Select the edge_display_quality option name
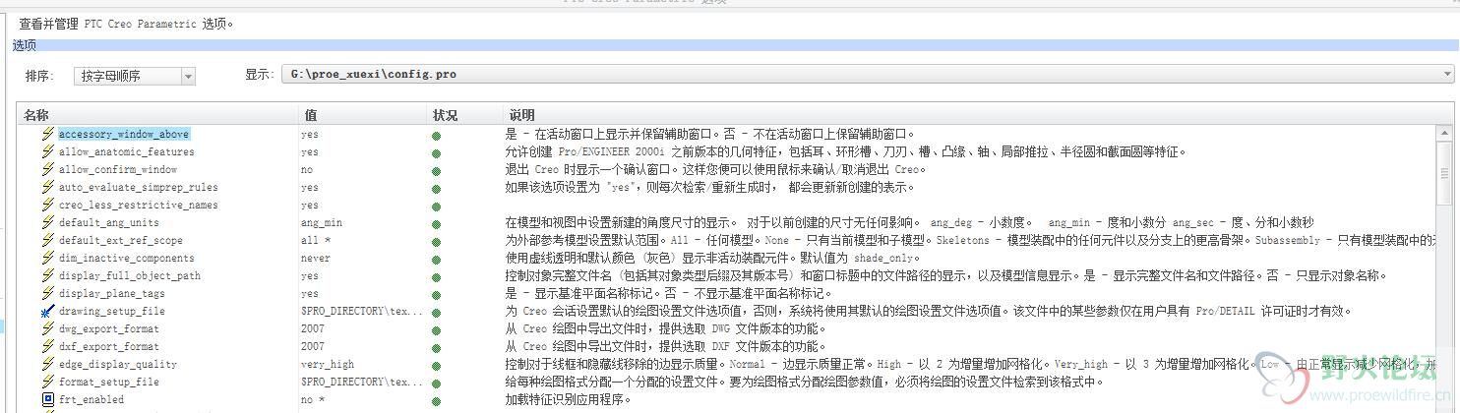This screenshot has width=1460, height=413. 117,364
